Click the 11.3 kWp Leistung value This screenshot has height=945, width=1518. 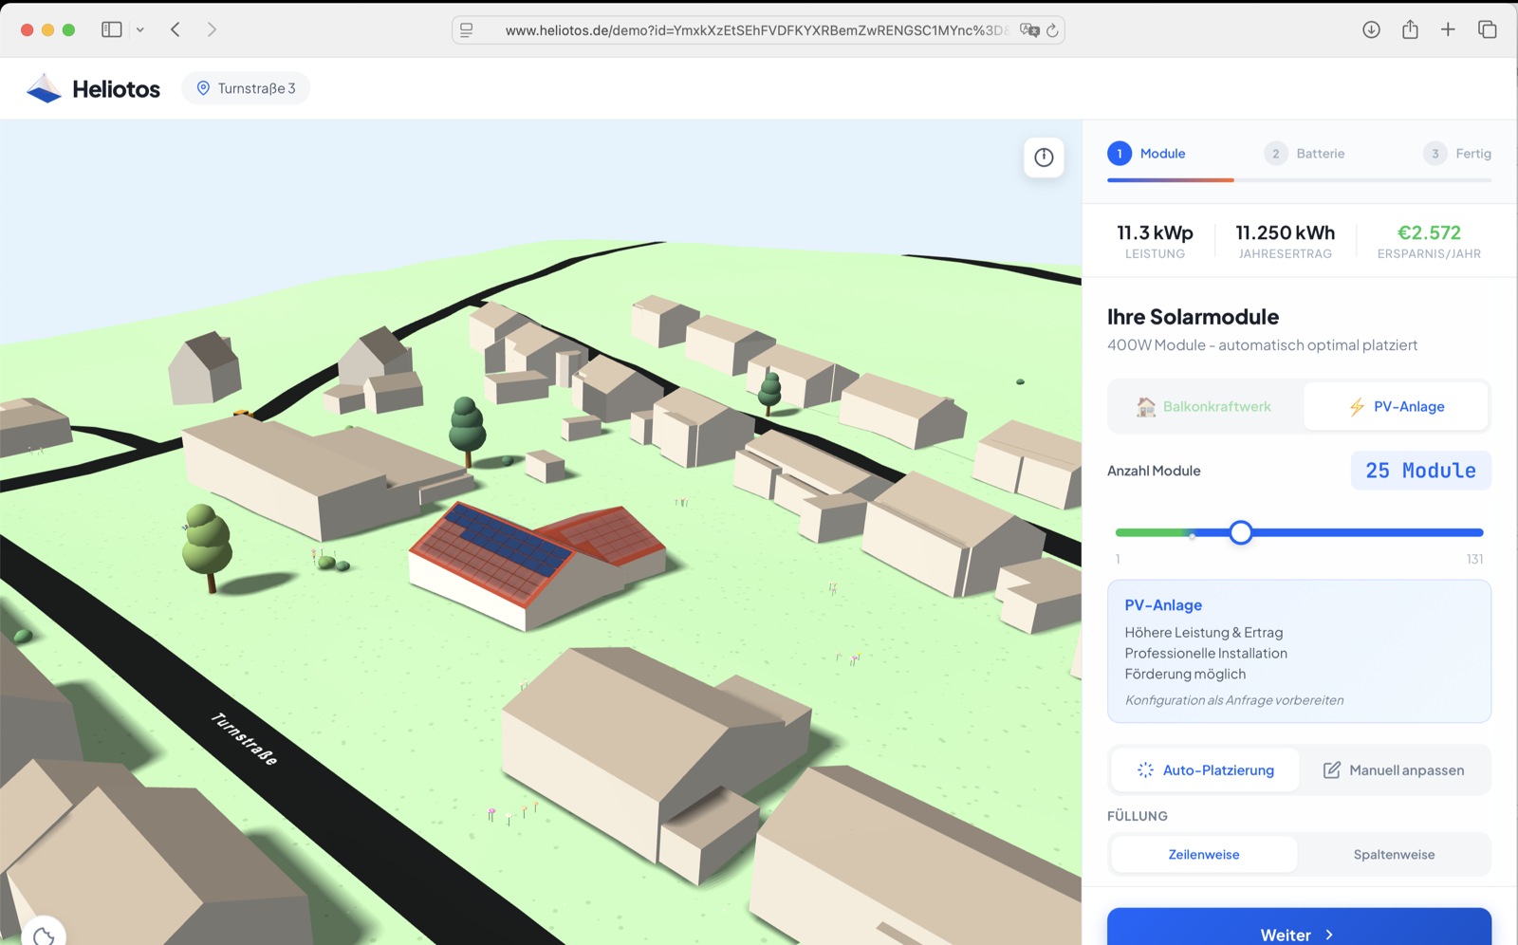click(x=1155, y=232)
